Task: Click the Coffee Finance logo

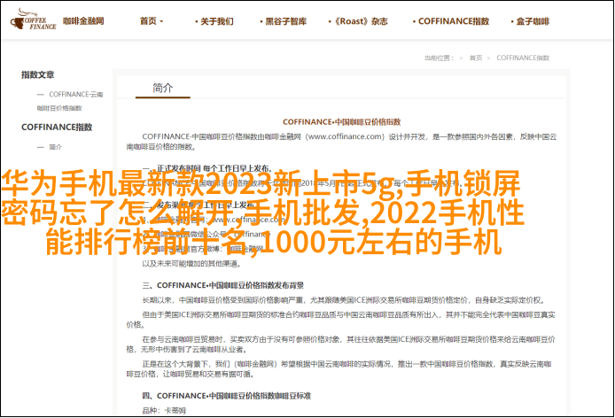Action: 34,20
